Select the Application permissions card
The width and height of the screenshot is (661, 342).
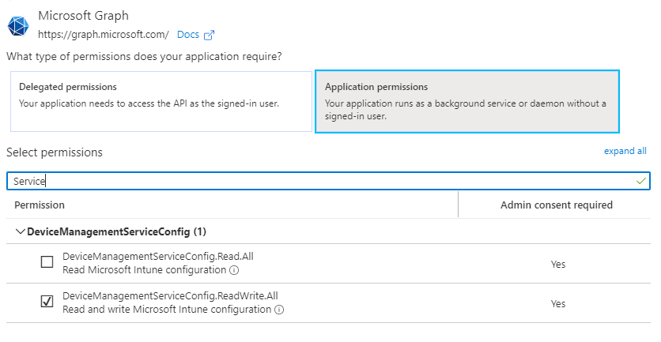click(467, 102)
